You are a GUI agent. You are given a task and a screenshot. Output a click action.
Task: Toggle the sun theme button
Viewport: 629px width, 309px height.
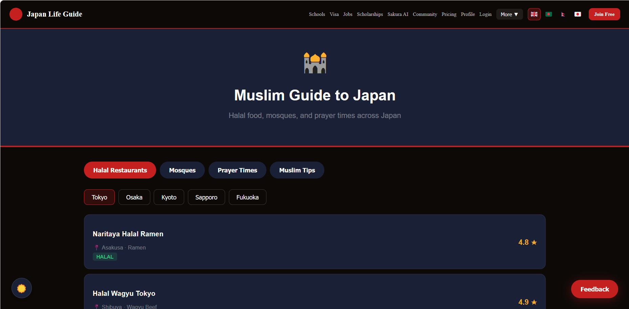pyautogui.click(x=22, y=288)
